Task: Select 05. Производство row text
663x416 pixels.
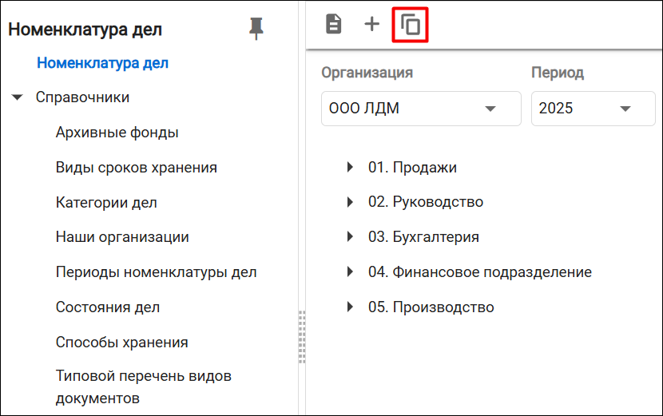Action: [431, 307]
